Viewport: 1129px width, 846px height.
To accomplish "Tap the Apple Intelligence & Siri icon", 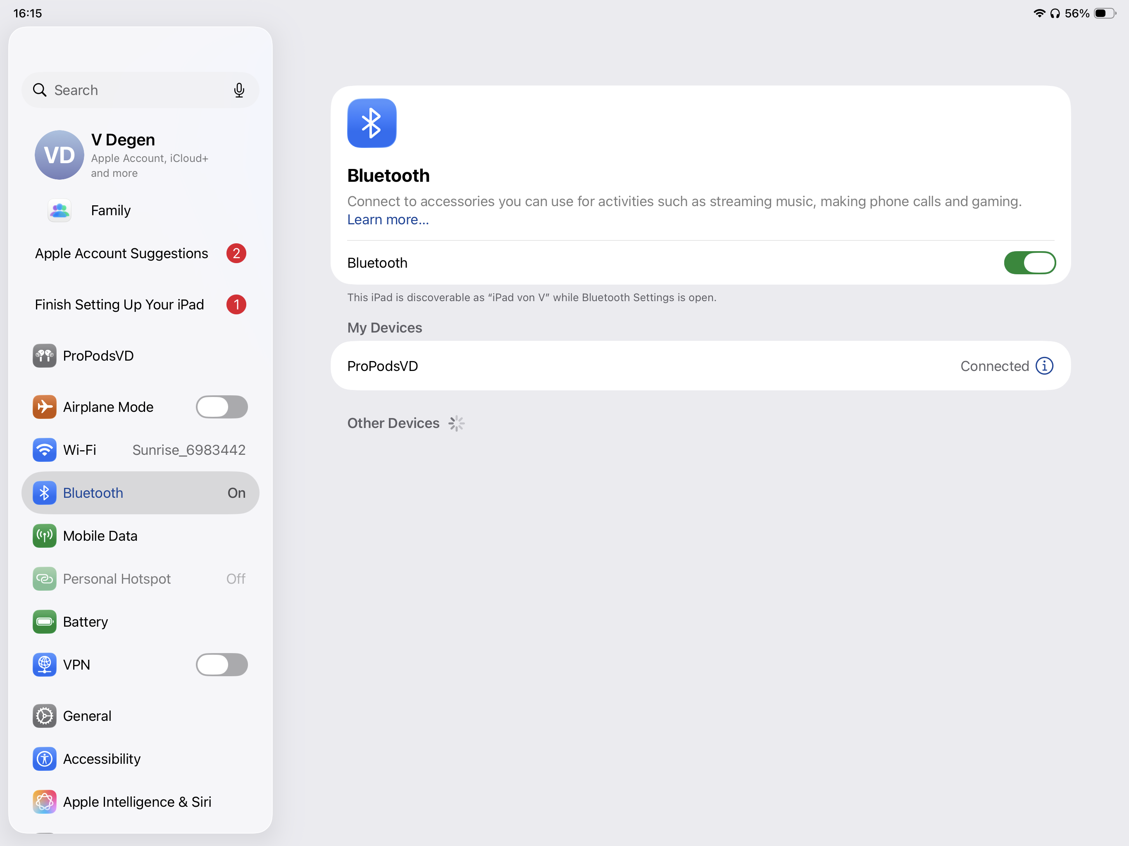I will pyautogui.click(x=44, y=802).
